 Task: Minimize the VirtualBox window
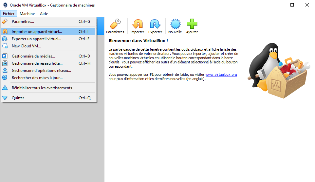277,5
